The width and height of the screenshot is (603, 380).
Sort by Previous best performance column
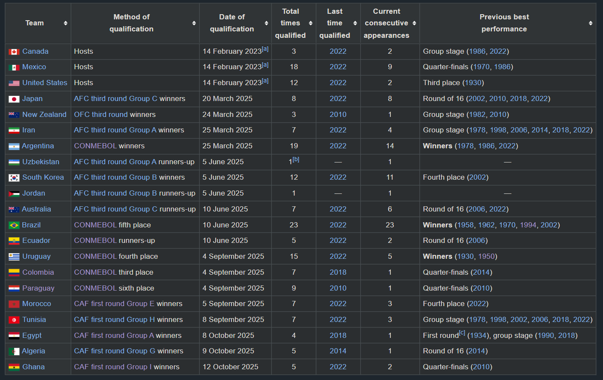coord(591,23)
